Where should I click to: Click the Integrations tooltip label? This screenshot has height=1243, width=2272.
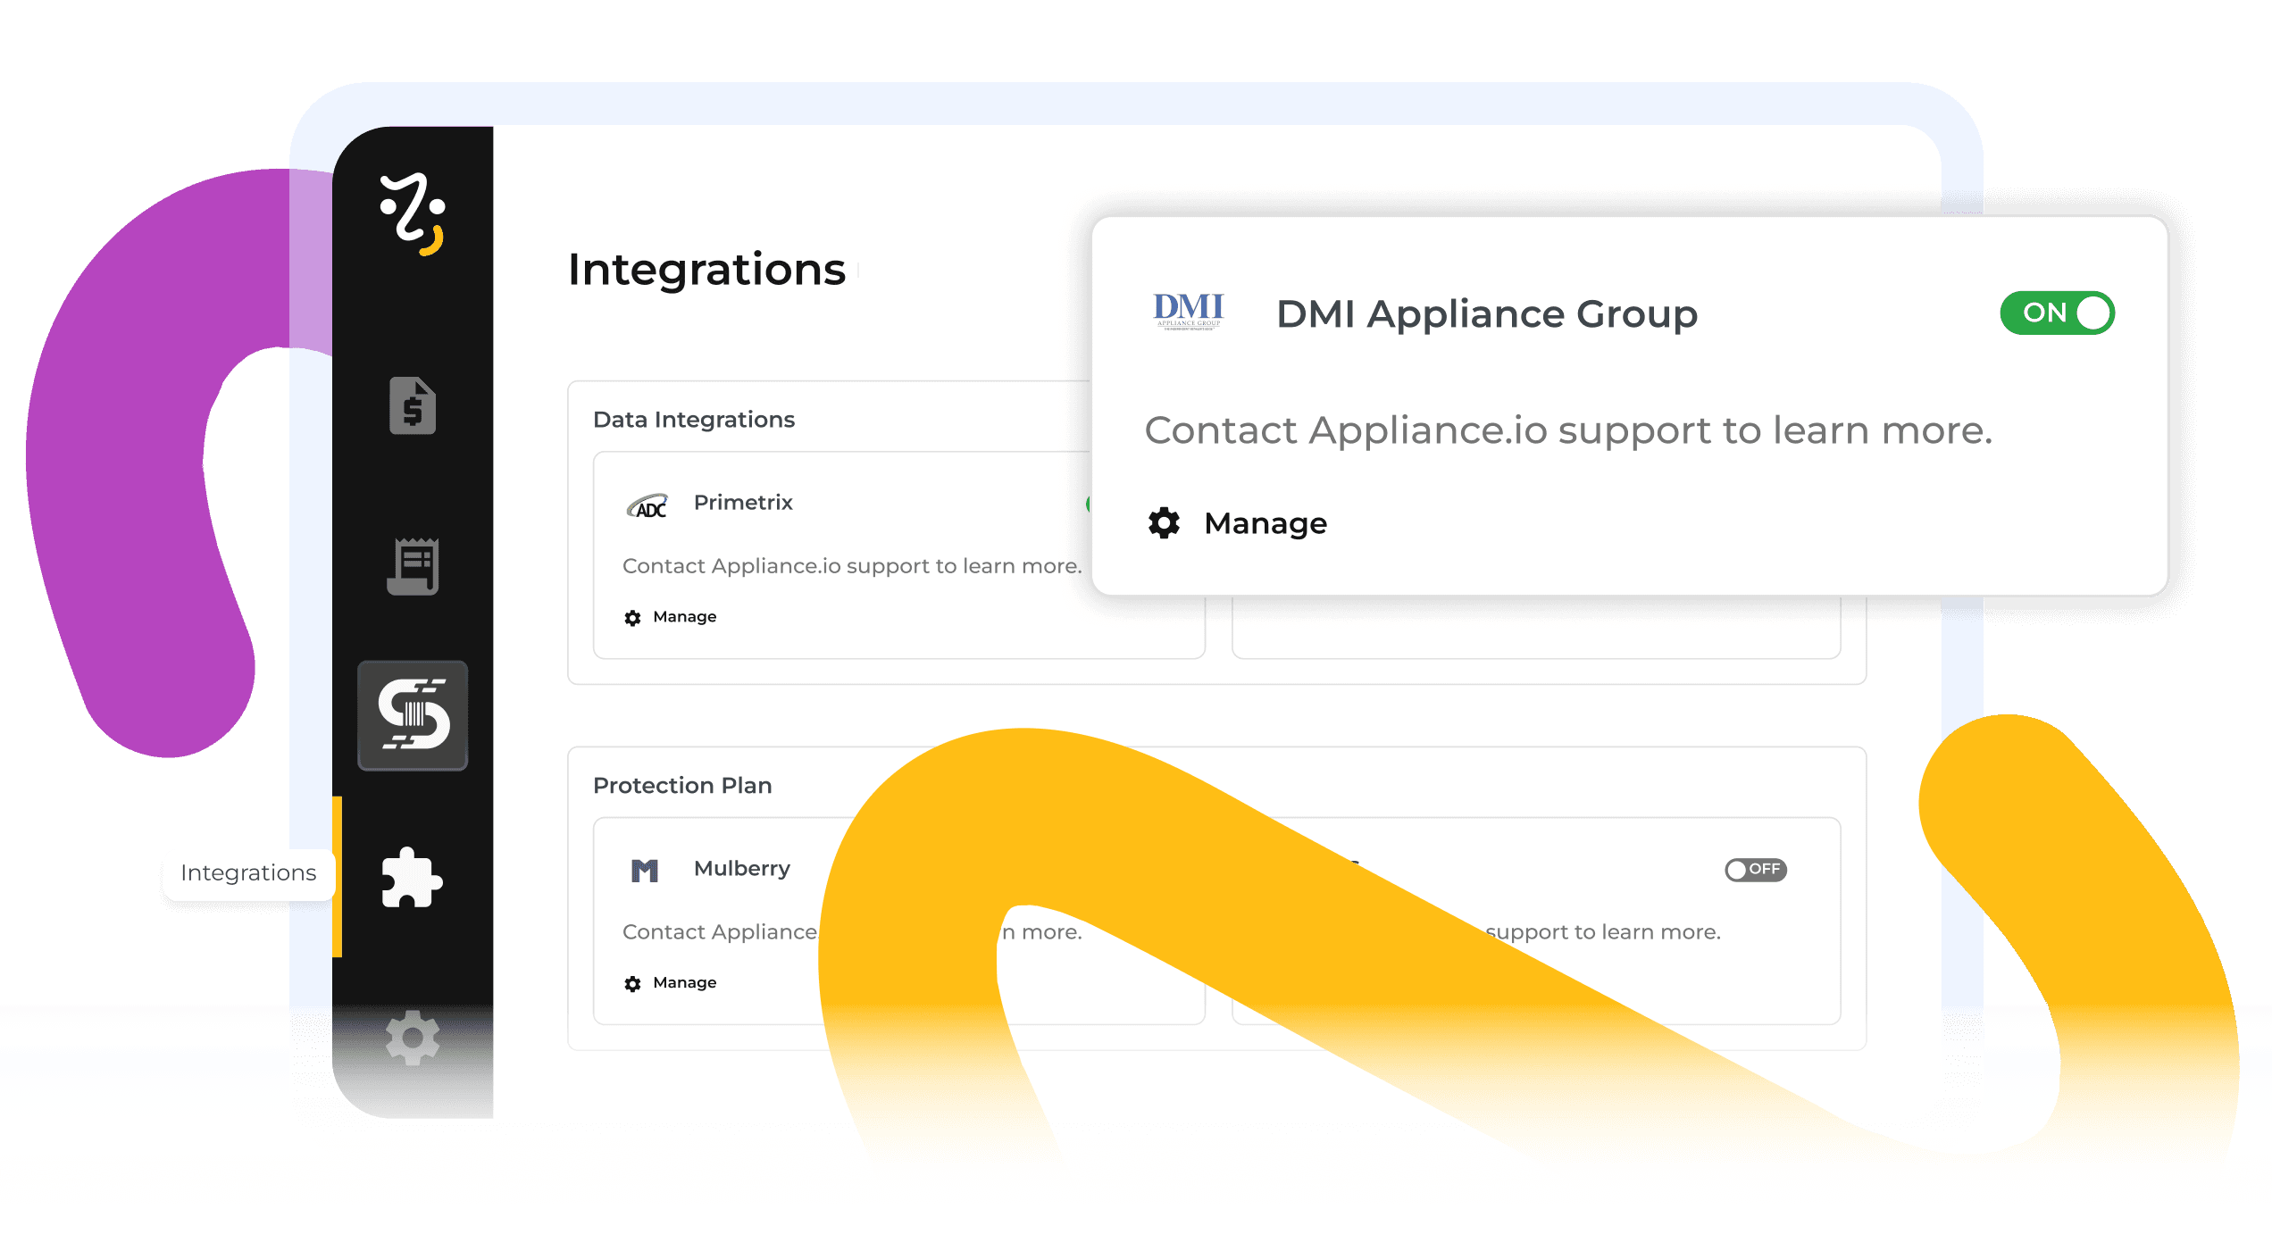[248, 873]
